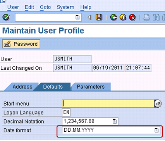Click the Logon Language field EN
The width and height of the screenshot is (165, 141).
(x=66, y=112)
